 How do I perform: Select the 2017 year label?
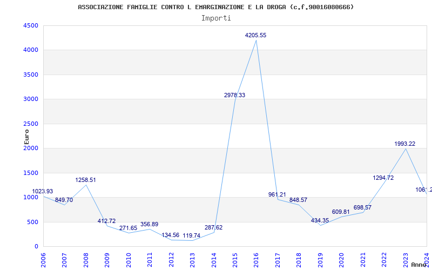(x=278, y=260)
